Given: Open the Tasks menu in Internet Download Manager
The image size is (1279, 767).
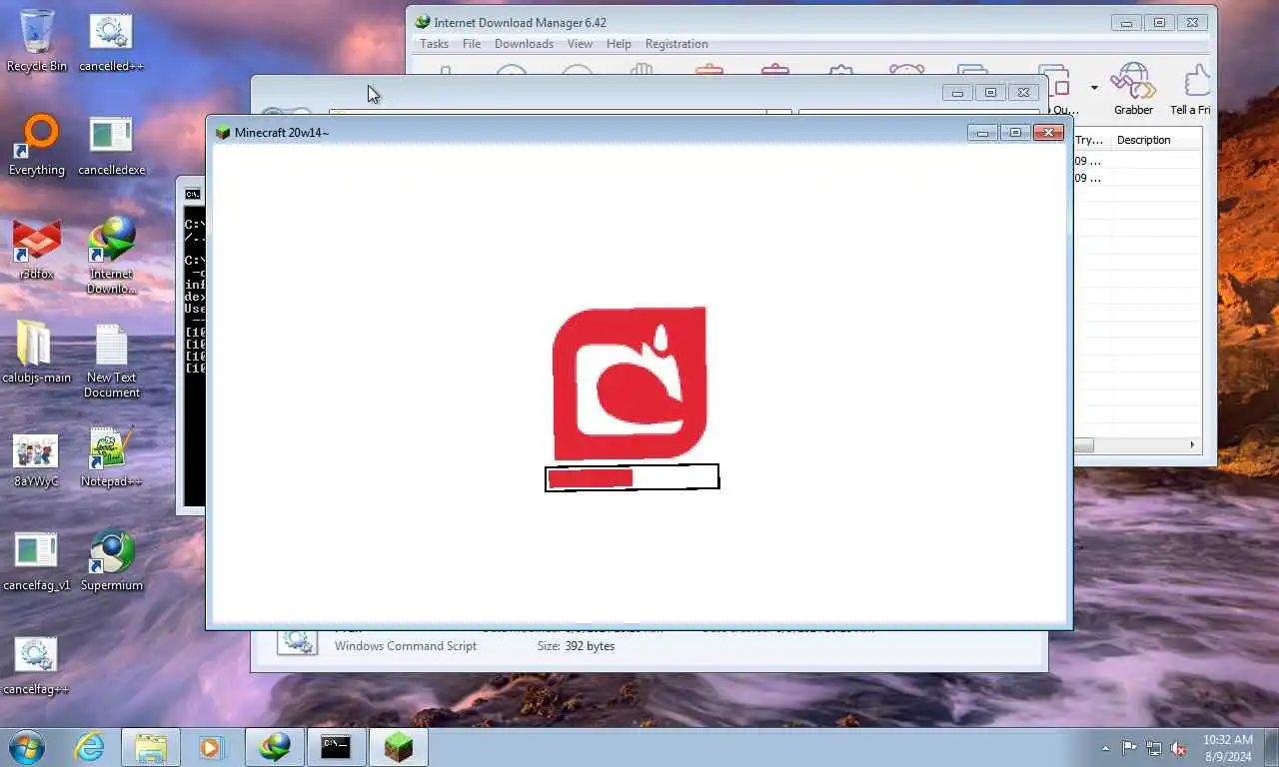Looking at the screenshot, I should [x=434, y=44].
